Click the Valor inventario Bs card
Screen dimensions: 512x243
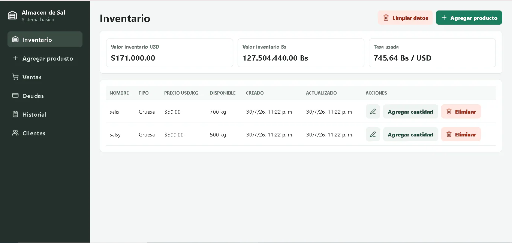(301, 53)
